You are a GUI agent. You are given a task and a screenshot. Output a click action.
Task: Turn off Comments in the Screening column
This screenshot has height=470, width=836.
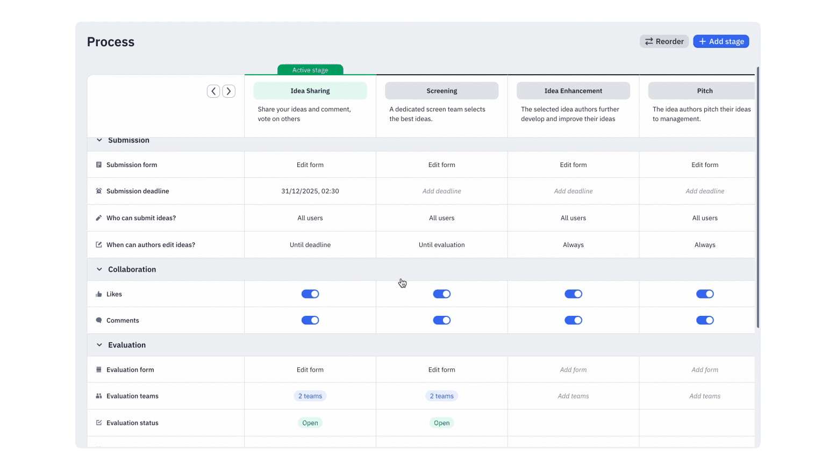[441, 320]
